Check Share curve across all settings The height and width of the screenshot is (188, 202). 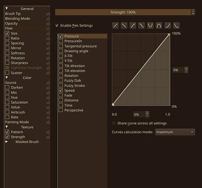[114, 123]
